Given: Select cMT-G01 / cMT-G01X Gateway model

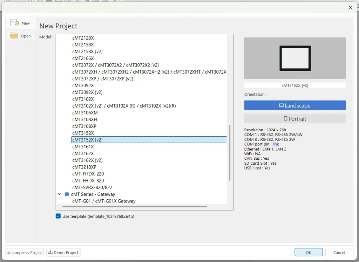Looking at the screenshot, I should tap(104, 201).
